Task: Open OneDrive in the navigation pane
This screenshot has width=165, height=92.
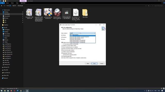Action: (x=6, y=25)
